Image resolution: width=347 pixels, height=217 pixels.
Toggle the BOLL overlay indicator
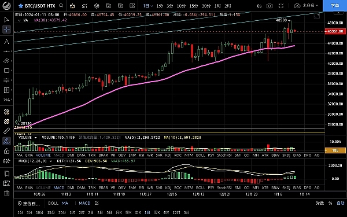click(53, 203)
